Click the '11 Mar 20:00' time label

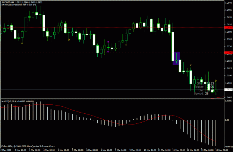179,150
